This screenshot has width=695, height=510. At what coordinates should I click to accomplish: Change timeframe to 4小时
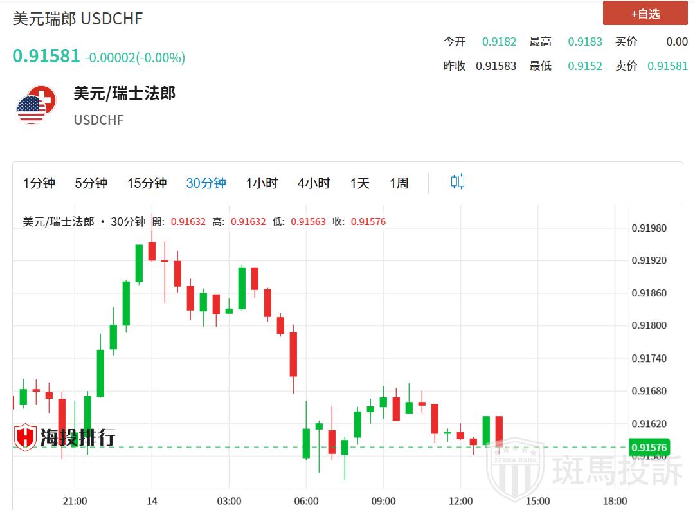(314, 183)
